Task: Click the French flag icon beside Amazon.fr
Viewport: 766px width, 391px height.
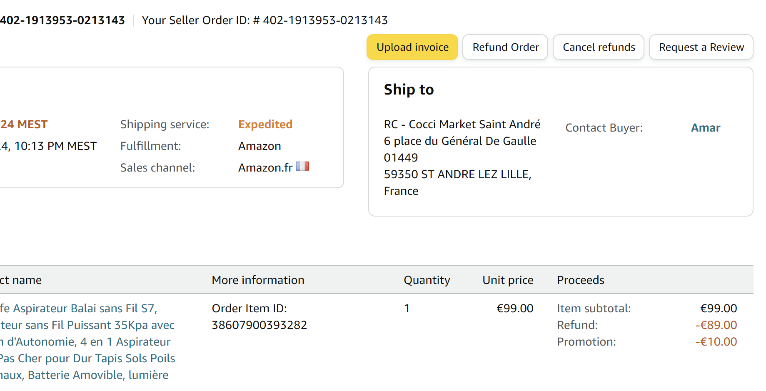Action: coord(302,167)
